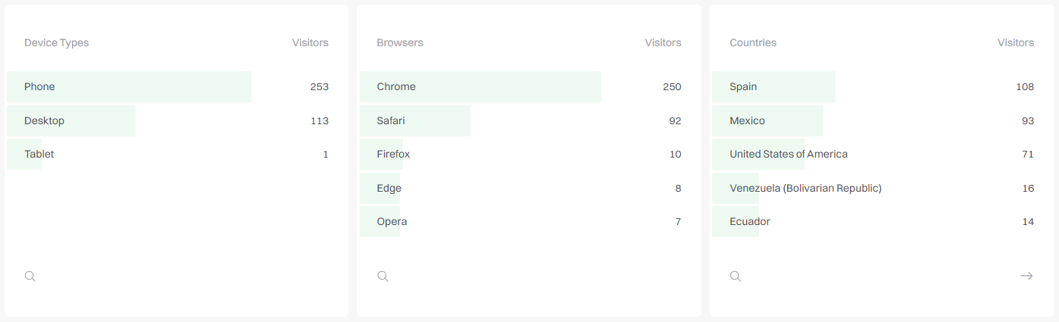The width and height of the screenshot is (1059, 322).
Task: Open next page arrow in Countries panel
Action: [1026, 276]
